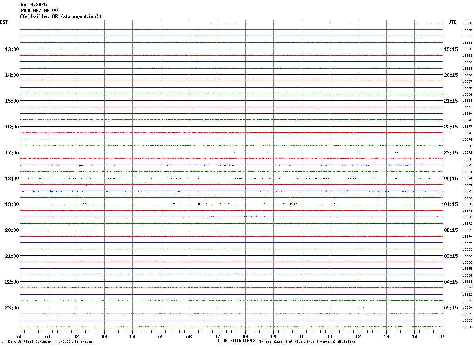Select the 22:00 CST time label
The height and width of the screenshot is (347, 474).
point(12,282)
